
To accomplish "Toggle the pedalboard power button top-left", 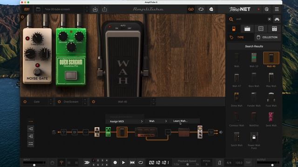I will (22, 17).
